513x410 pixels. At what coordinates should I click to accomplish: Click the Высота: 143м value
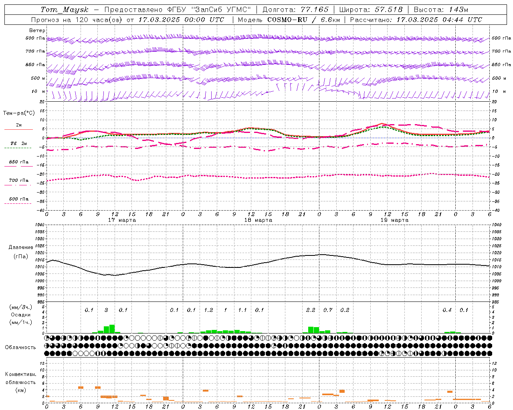point(441,10)
